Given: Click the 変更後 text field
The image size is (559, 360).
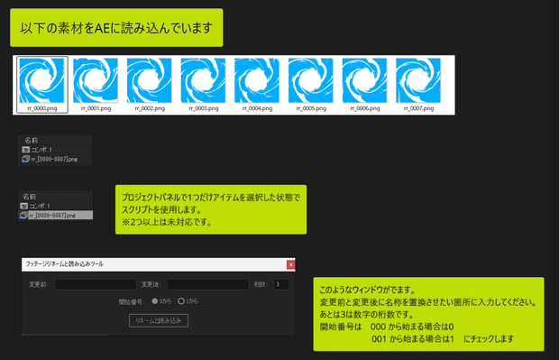Looking at the screenshot, I should [x=208, y=284].
